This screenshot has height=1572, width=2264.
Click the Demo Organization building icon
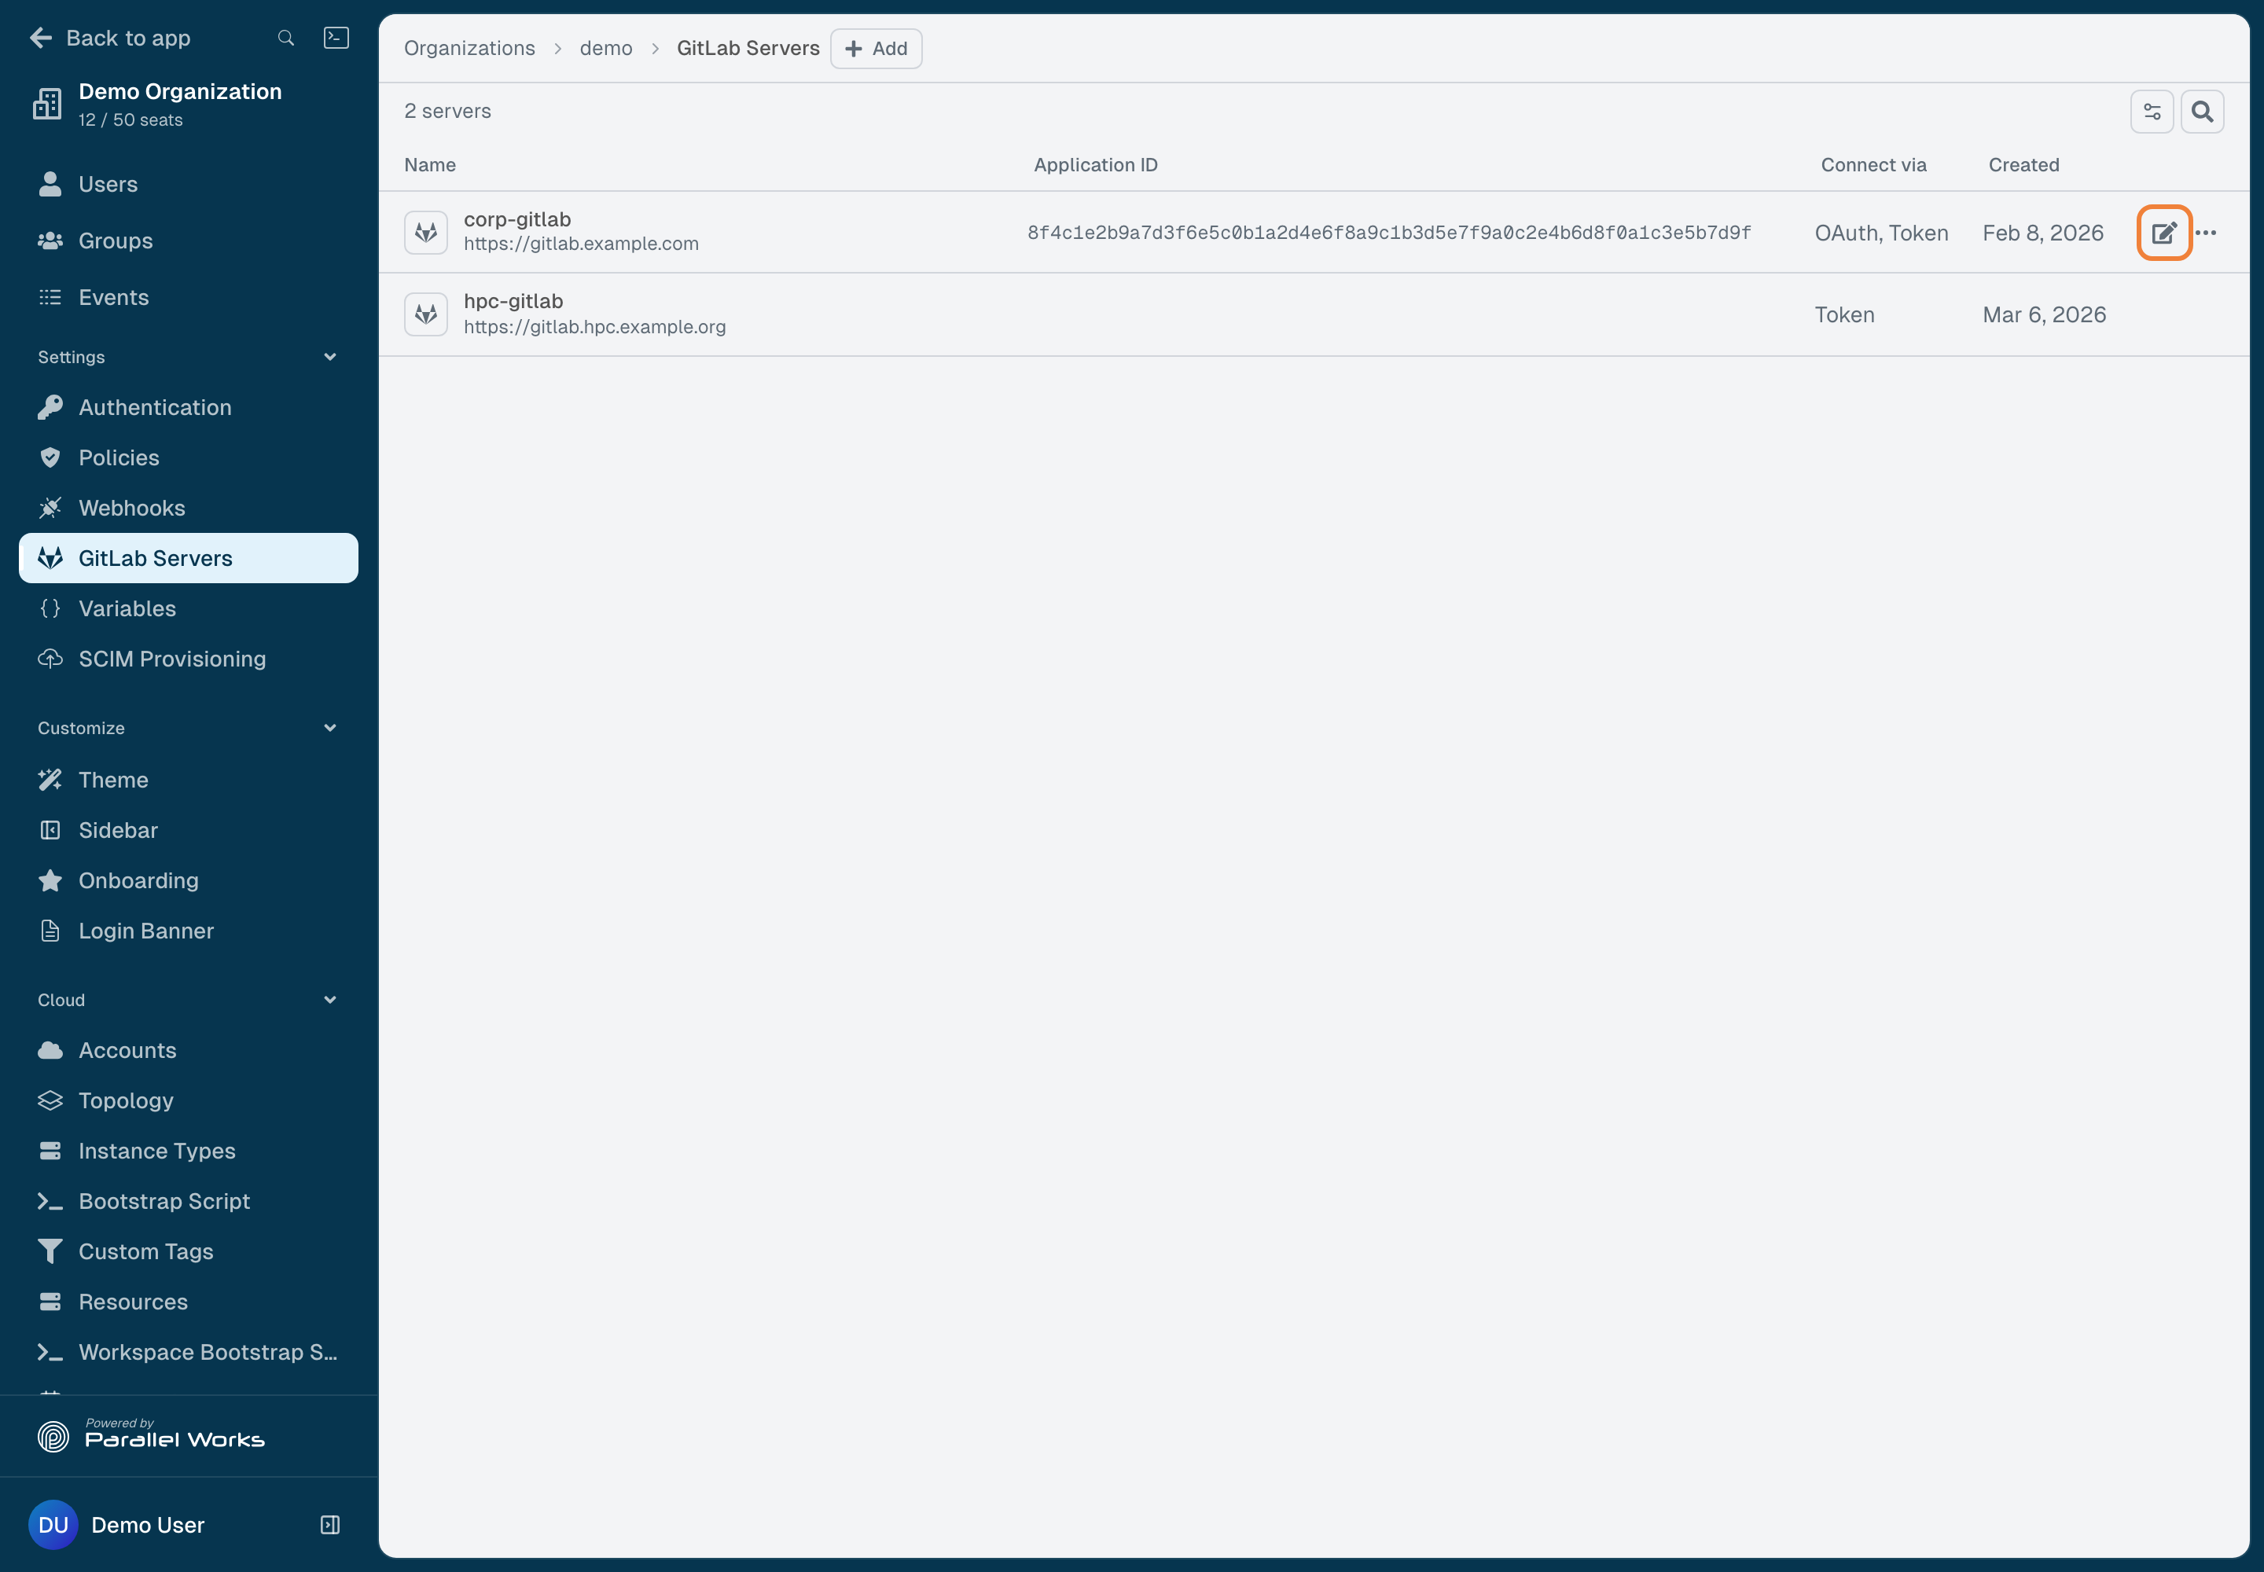[x=47, y=104]
